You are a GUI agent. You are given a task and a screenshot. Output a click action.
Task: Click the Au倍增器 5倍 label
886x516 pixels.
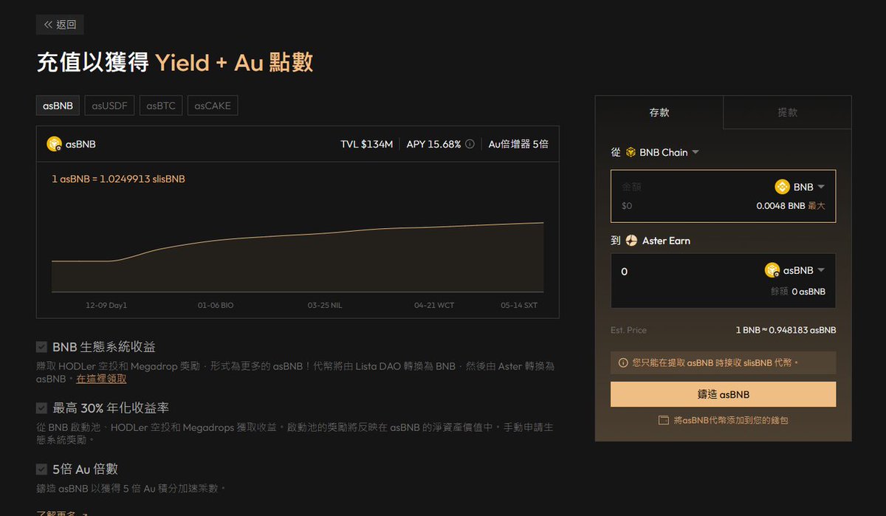click(518, 144)
